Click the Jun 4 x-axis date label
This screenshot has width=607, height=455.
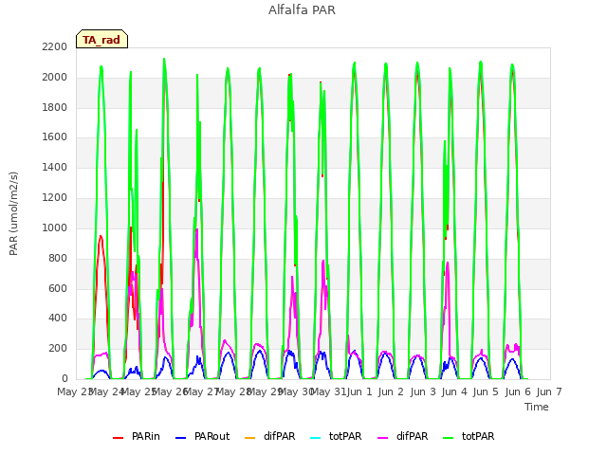(454, 391)
